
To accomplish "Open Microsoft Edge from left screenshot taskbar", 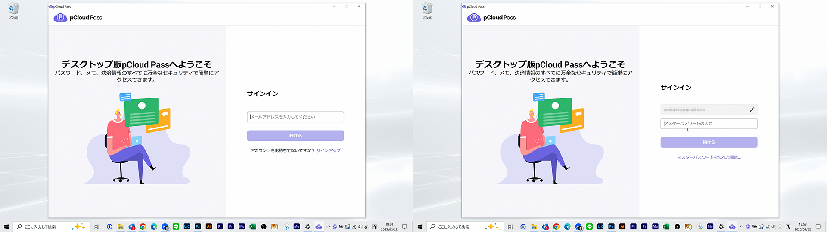I will 154,226.
